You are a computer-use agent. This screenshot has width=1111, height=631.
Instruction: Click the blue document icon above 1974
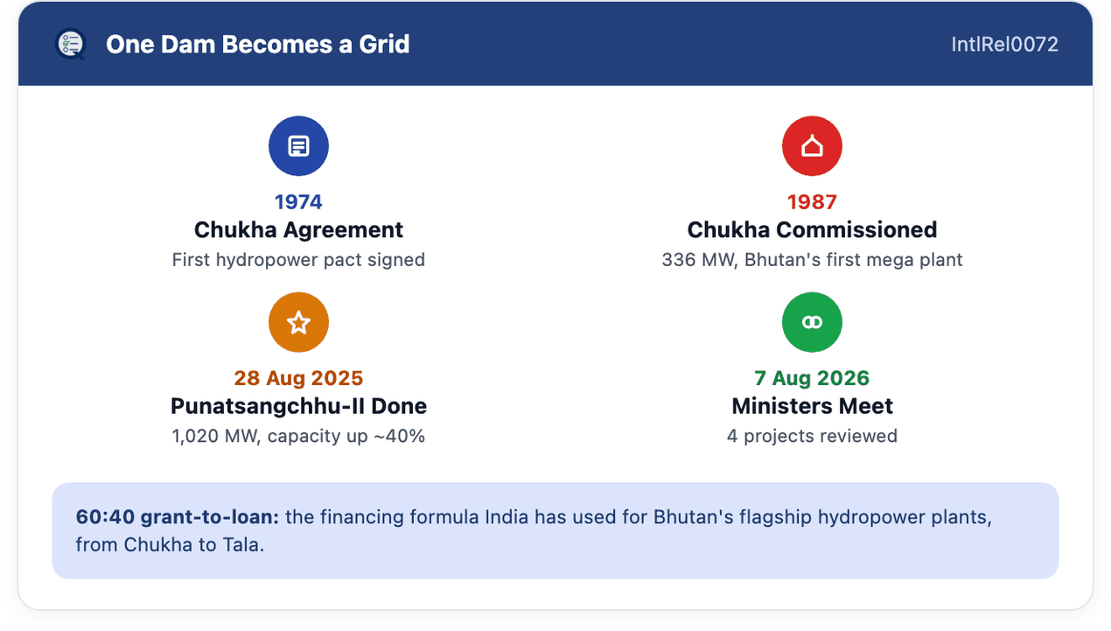tap(298, 146)
